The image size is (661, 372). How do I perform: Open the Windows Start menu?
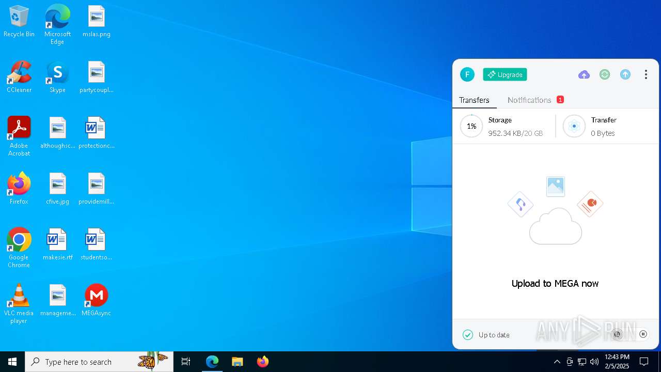12,362
